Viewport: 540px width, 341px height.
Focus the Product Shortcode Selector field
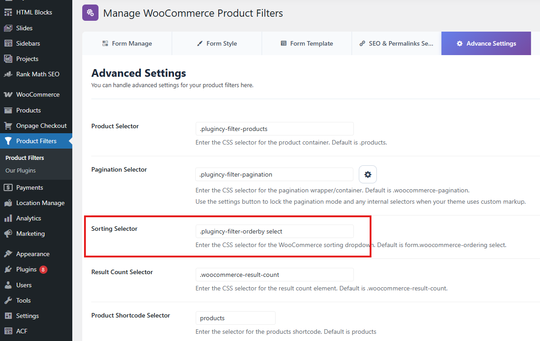[x=235, y=318]
